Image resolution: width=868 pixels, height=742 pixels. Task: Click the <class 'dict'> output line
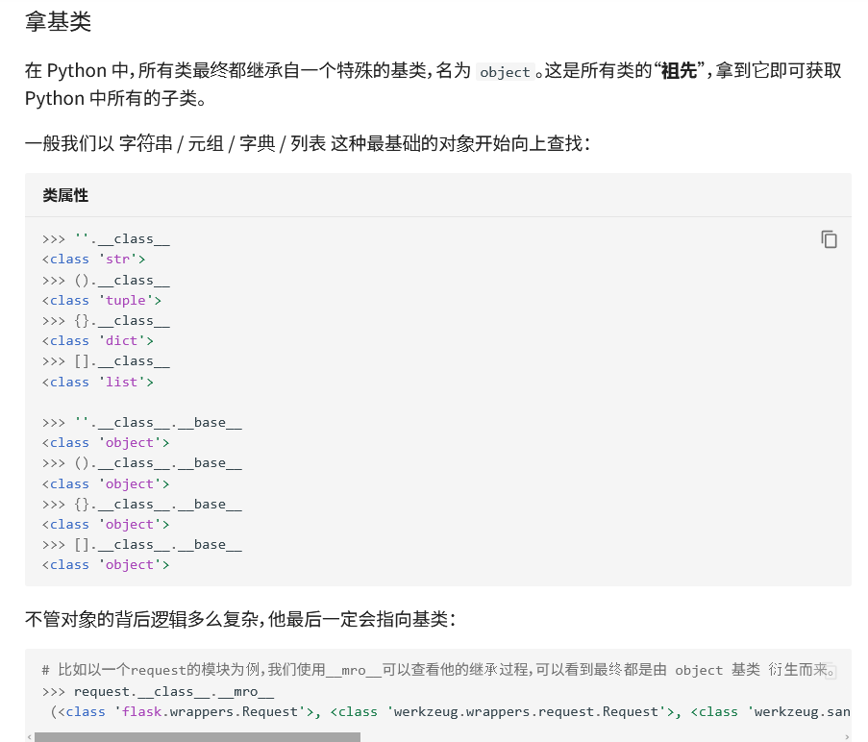coord(97,340)
